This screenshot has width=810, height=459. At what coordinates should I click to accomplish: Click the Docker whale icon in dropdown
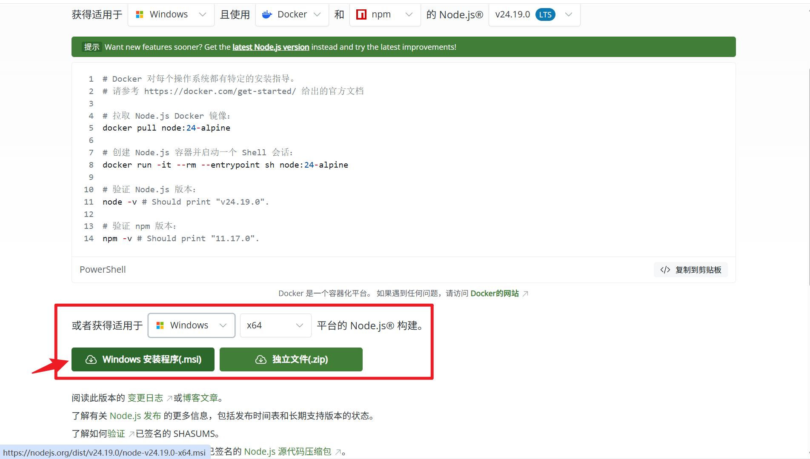267,15
